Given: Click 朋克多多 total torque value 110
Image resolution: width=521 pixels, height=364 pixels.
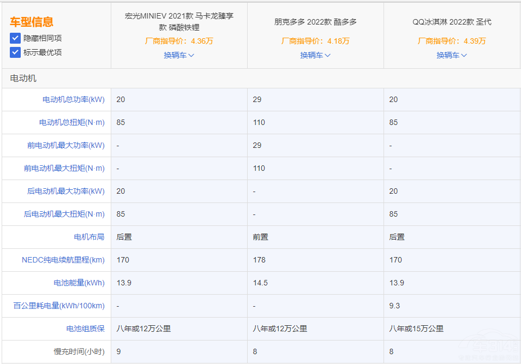Looking at the screenshot, I should 259,122.
